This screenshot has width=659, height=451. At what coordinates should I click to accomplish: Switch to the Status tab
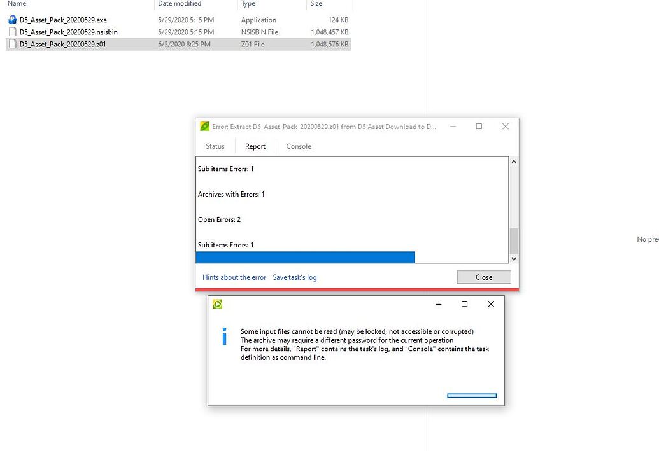[x=215, y=146]
